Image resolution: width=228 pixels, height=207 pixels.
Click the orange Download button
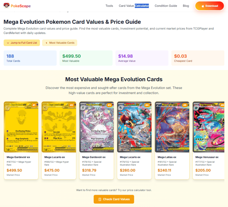[x=209, y=6]
